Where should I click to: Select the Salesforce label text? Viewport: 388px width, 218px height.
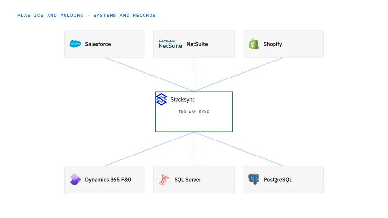pyautogui.click(x=98, y=44)
